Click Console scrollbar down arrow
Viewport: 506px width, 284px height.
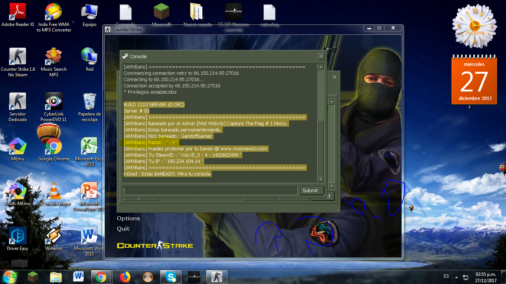point(320,180)
